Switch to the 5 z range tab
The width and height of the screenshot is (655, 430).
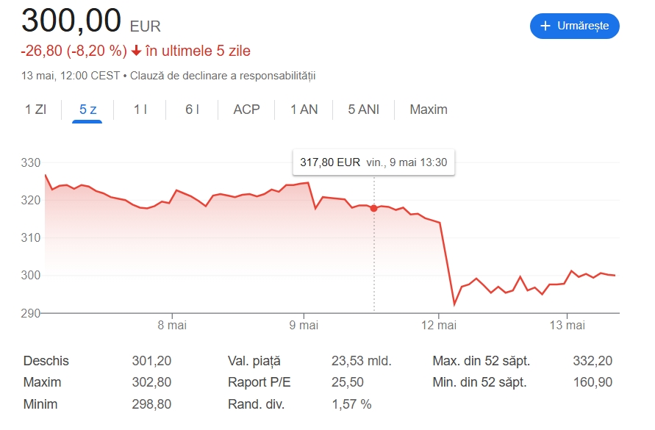(x=88, y=110)
